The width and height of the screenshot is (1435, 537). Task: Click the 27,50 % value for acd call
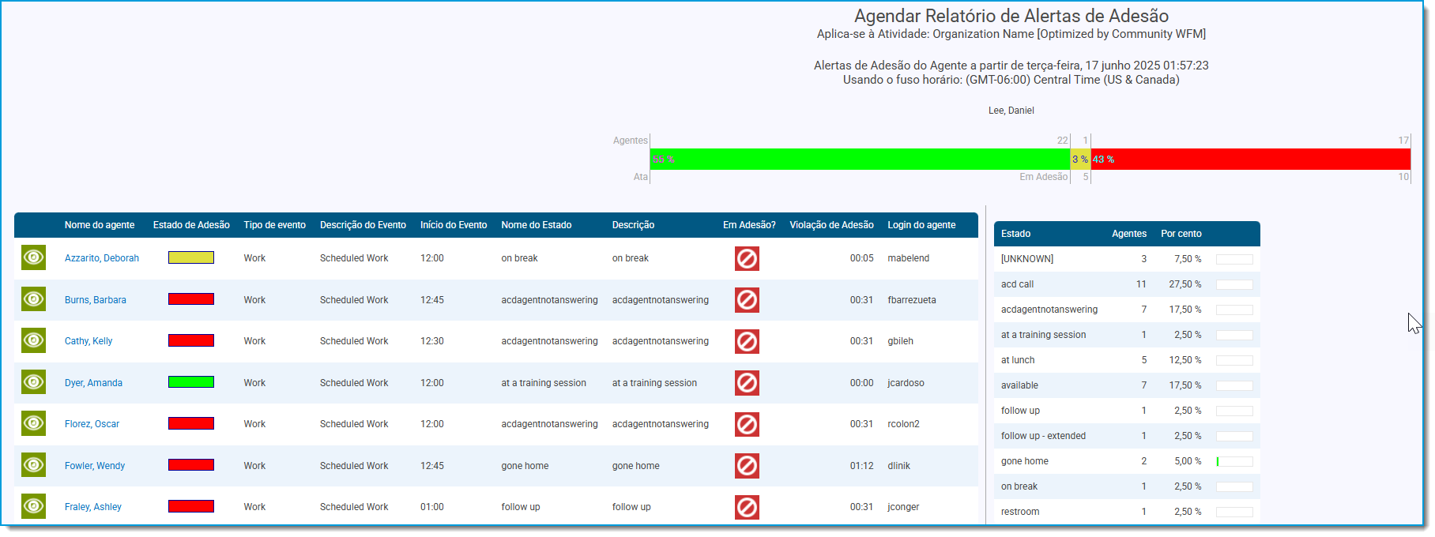point(1185,284)
